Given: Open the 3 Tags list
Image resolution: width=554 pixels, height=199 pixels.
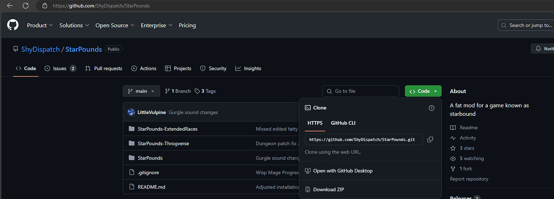Looking at the screenshot, I should 205,91.
